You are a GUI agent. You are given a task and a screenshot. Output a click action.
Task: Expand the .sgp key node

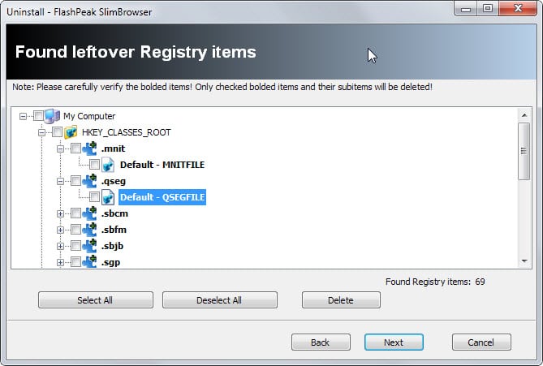click(60, 262)
